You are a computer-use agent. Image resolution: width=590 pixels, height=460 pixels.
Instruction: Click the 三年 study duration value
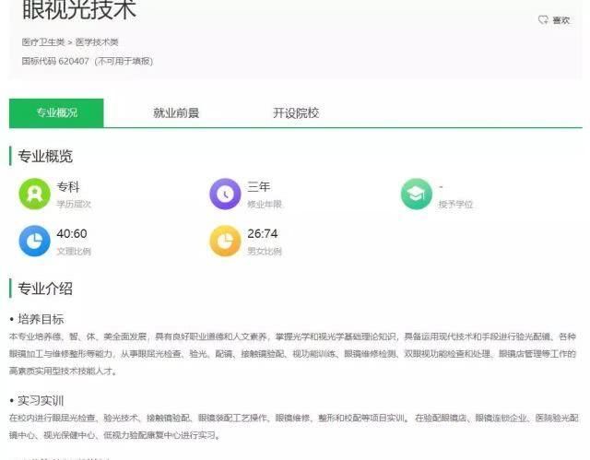259,186
